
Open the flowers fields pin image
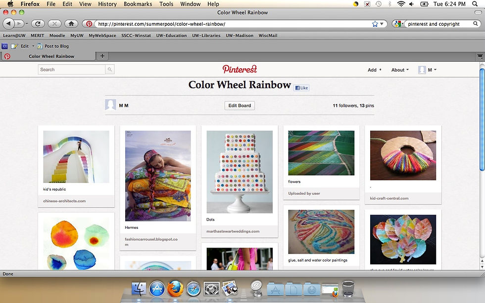pyautogui.click(x=321, y=153)
